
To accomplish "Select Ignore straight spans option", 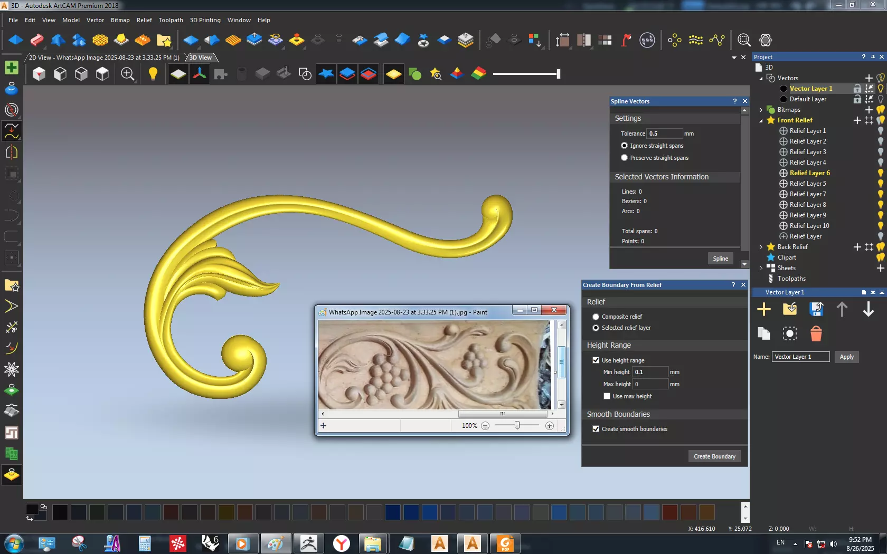I will coord(624,146).
